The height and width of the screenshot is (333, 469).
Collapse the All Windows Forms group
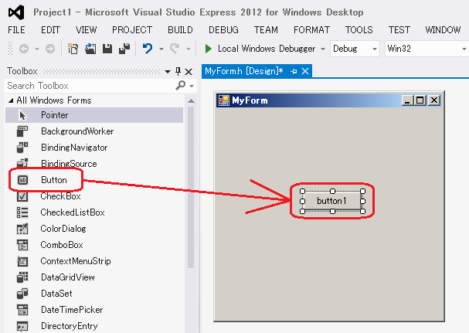point(11,100)
